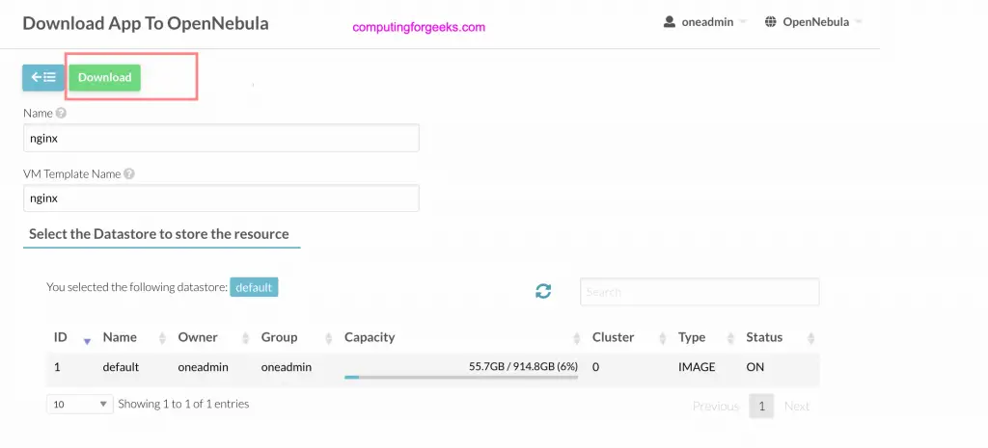Focus the Name input containing nginx
Image resolution: width=988 pixels, height=448 pixels.
coord(221,138)
